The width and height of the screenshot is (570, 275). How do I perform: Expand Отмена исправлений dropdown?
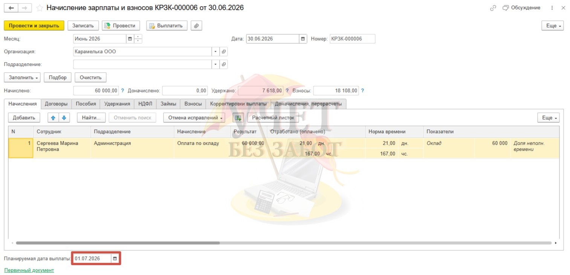coord(194,118)
